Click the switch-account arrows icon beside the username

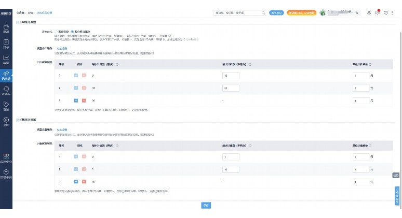pyautogui.click(x=357, y=12)
